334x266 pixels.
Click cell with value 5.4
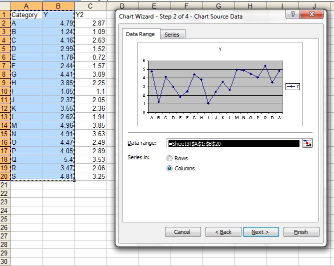[x=58, y=159]
